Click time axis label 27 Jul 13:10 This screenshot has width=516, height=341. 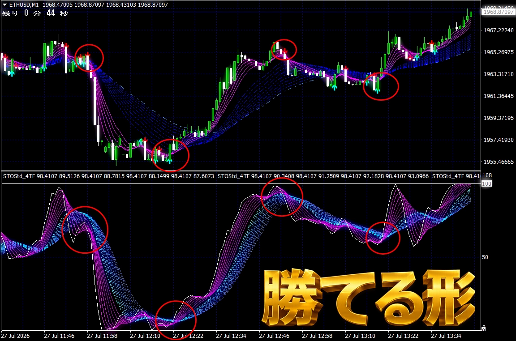tap(360, 336)
